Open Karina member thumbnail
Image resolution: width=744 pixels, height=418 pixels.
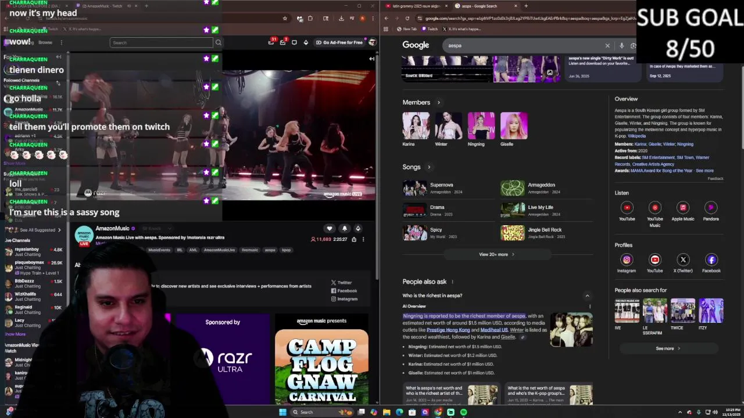tap(416, 126)
